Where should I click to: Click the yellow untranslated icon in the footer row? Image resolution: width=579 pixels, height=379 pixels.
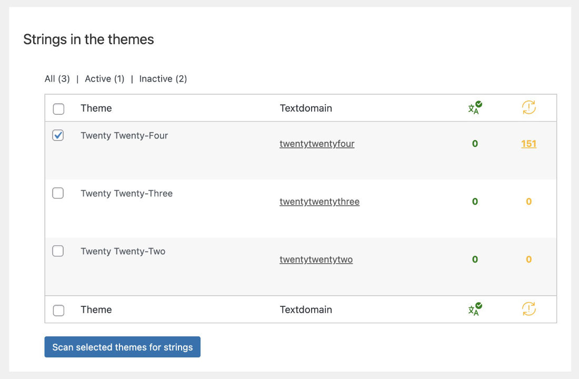coord(528,310)
